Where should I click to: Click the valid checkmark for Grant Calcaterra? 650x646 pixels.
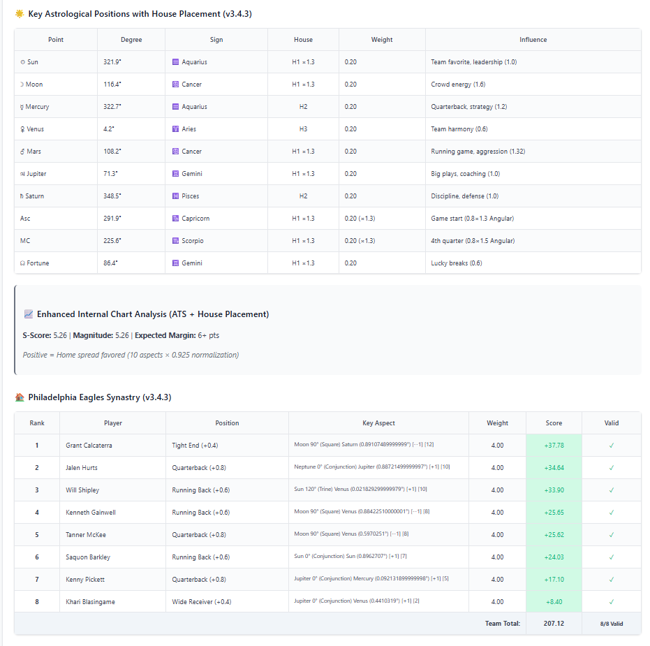pos(611,445)
